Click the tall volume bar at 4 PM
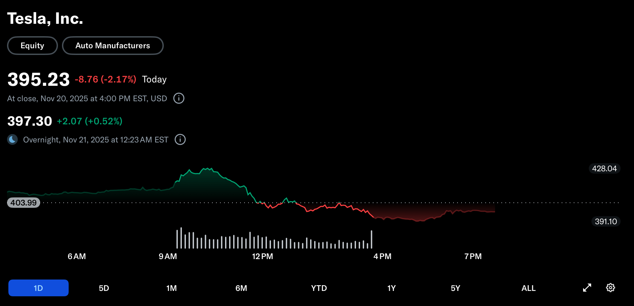The image size is (634, 306). click(371, 239)
